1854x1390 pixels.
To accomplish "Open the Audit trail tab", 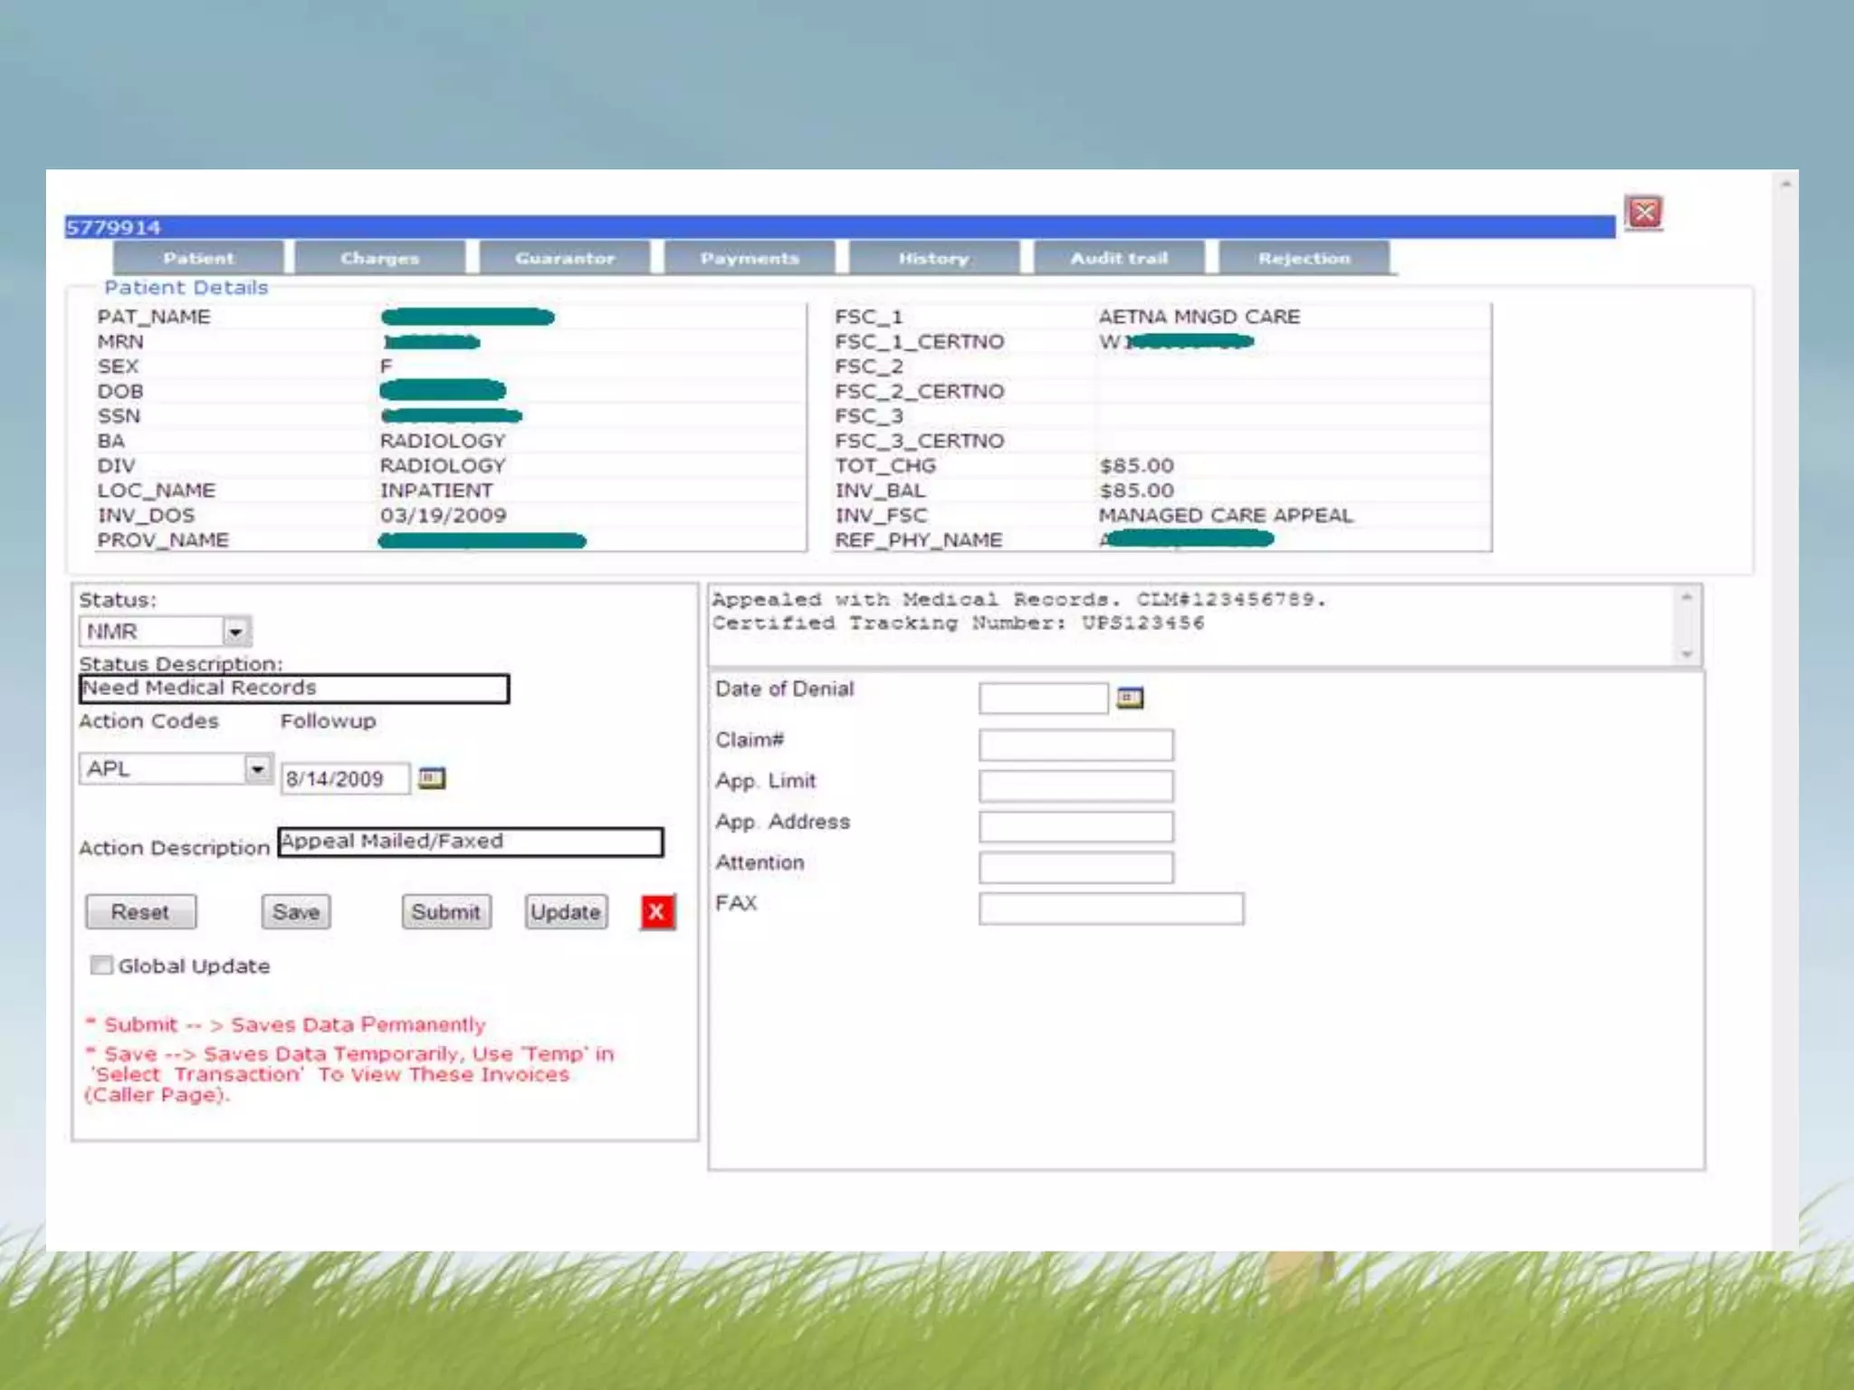I will point(1119,258).
